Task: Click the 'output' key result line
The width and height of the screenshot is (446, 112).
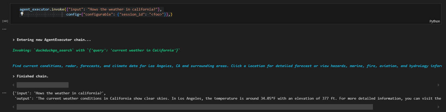Action: tap(228, 98)
